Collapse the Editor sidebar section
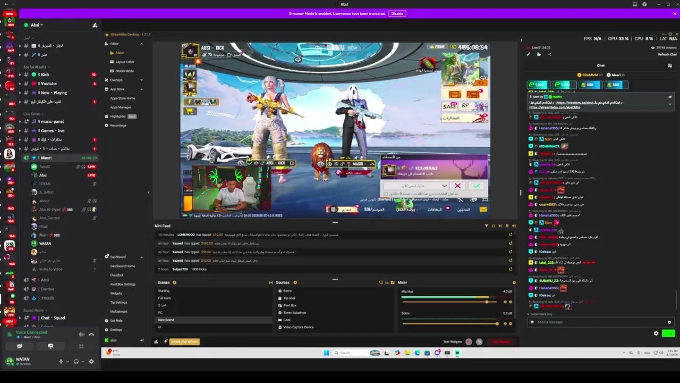Viewport: 680px width, 383px height. 141,44
